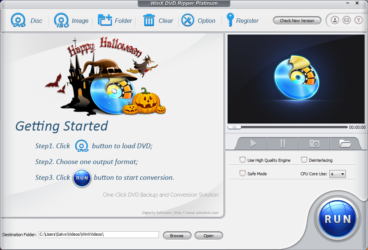Viewport: 368px width, 250px height.
Task: Clear the loaded list with trash icon
Action: click(149, 20)
